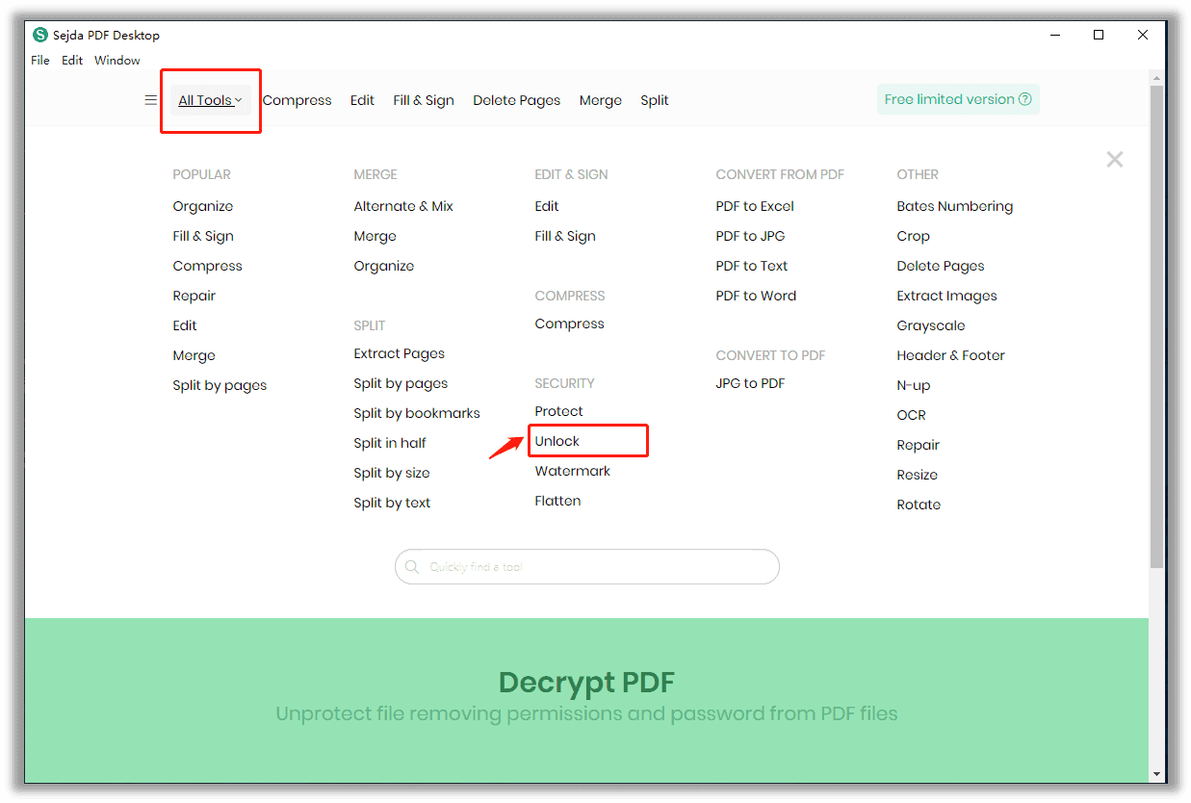Select Merge in the top toolbar
Screen dimensions: 1191x803
(x=601, y=100)
